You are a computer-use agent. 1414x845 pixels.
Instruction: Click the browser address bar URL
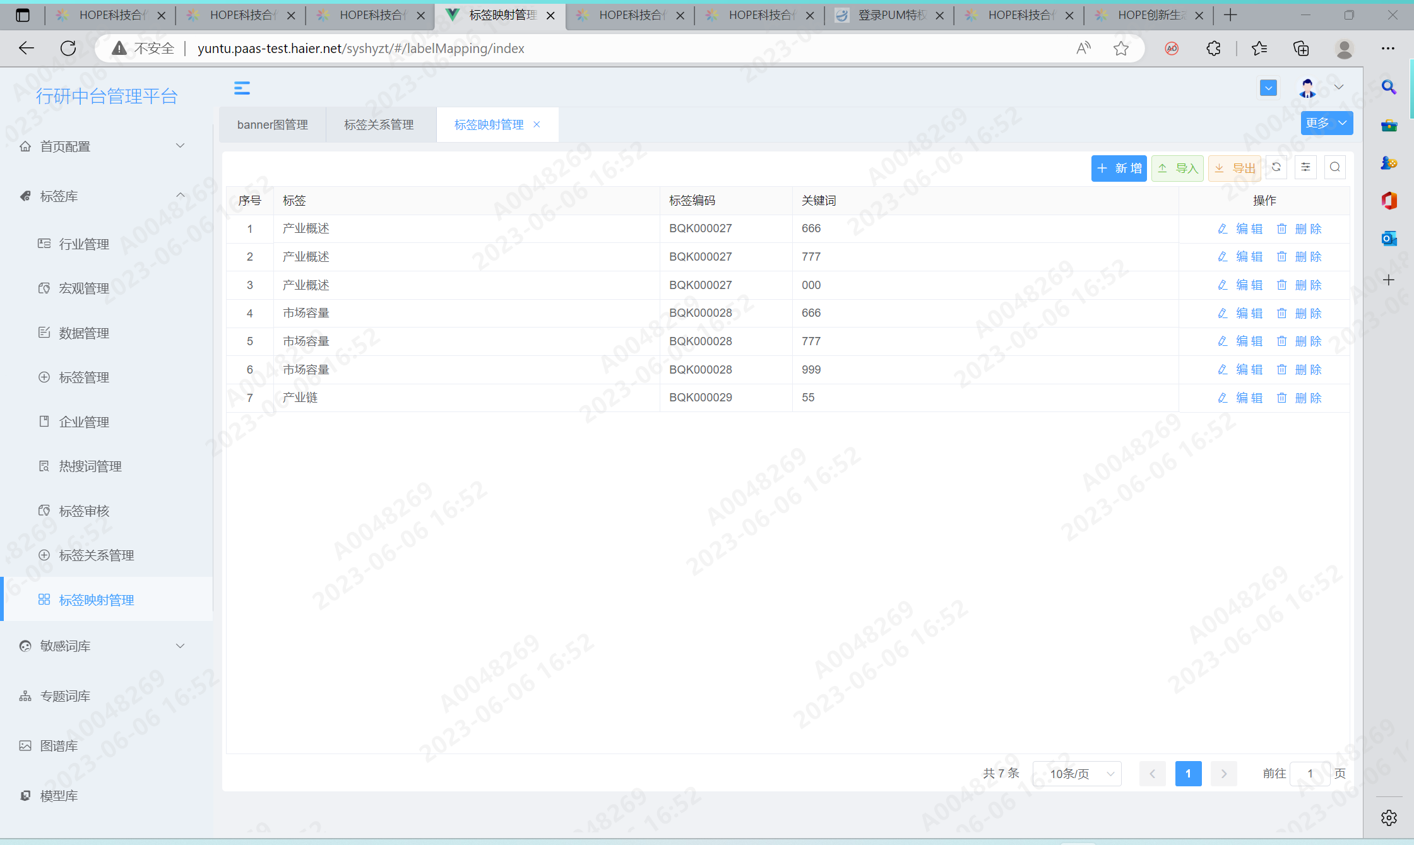[x=360, y=49]
